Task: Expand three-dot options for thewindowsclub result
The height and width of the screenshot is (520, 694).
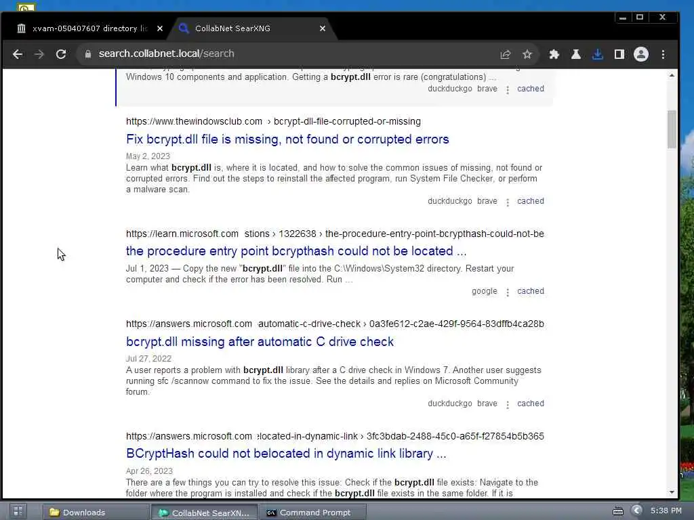Action: pyautogui.click(x=507, y=202)
